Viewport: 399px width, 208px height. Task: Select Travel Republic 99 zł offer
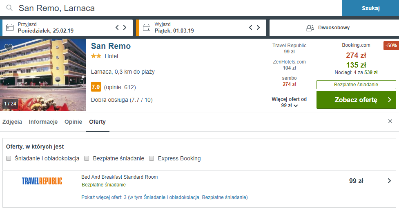point(289,48)
